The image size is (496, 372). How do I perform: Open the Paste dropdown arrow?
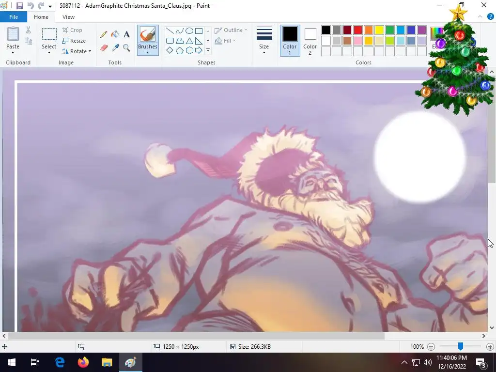point(13,52)
